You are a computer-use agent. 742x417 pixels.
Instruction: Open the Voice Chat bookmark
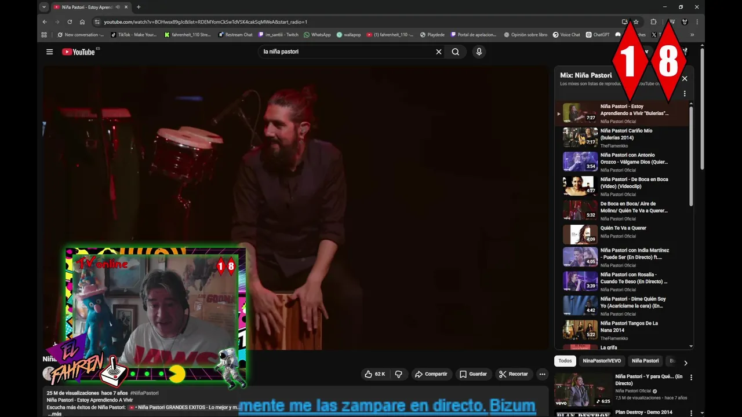point(566,35)
